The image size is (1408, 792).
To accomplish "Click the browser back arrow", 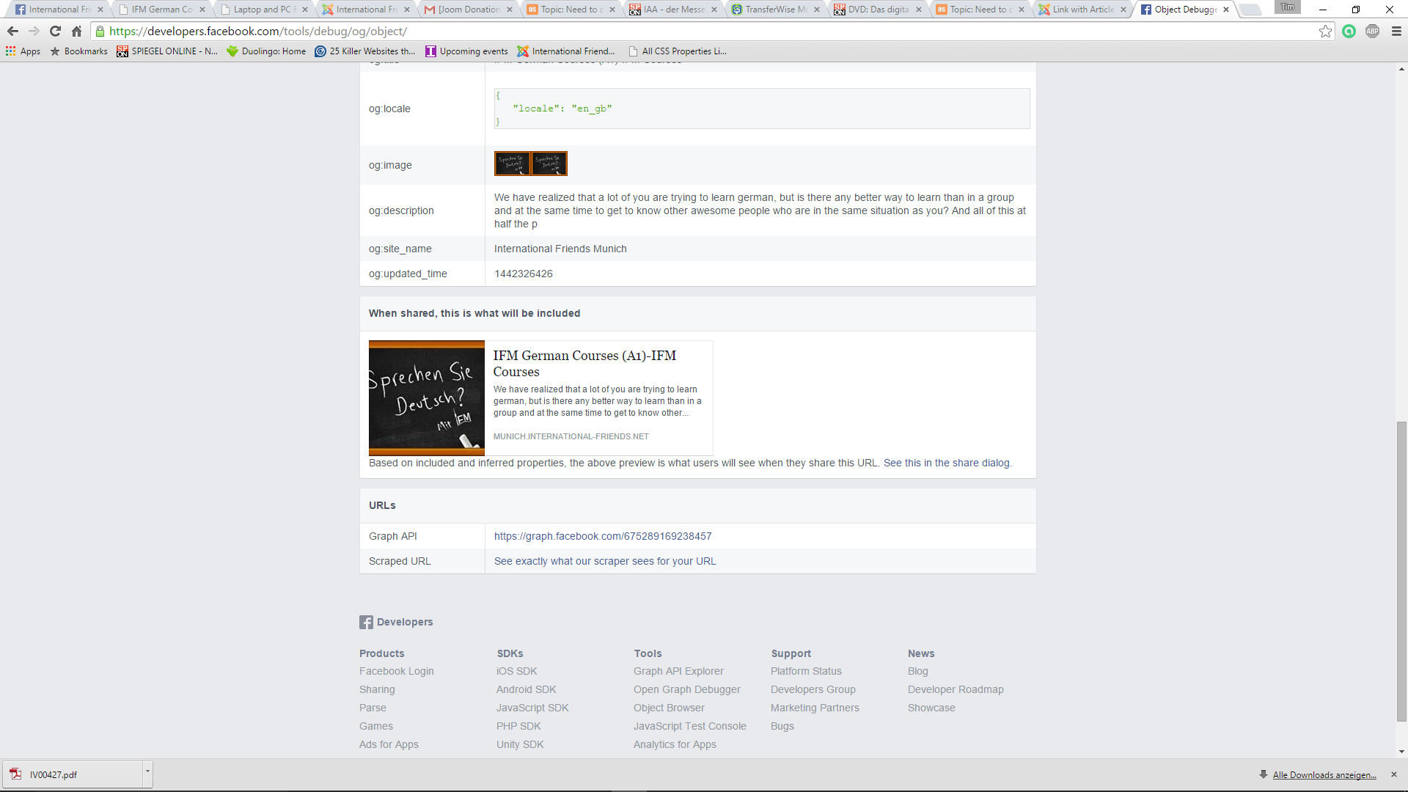I will coord(12,32).
